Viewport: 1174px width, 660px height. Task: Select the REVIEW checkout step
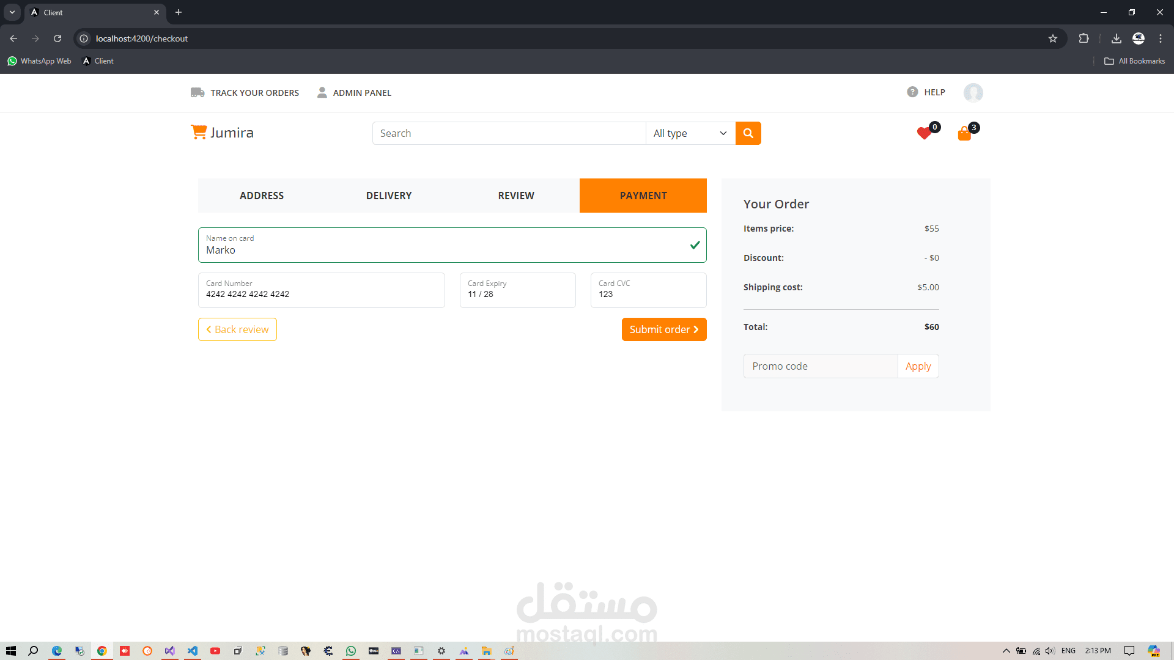pyautogui.click(x=516, y=196)
